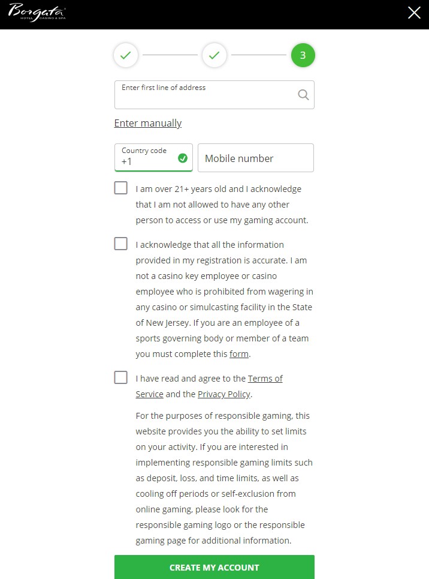Click the progress line between steps two and three
429x579 pixels.
point(259,55)
